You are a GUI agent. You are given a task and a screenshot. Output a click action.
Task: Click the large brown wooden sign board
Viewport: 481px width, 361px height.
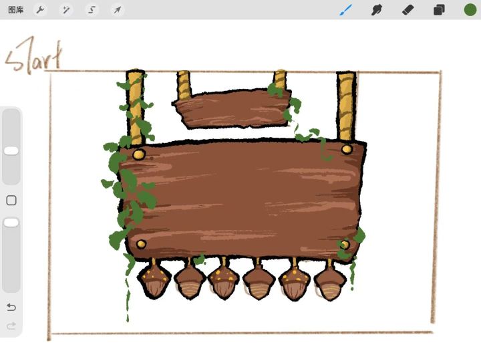pos(240,199)
